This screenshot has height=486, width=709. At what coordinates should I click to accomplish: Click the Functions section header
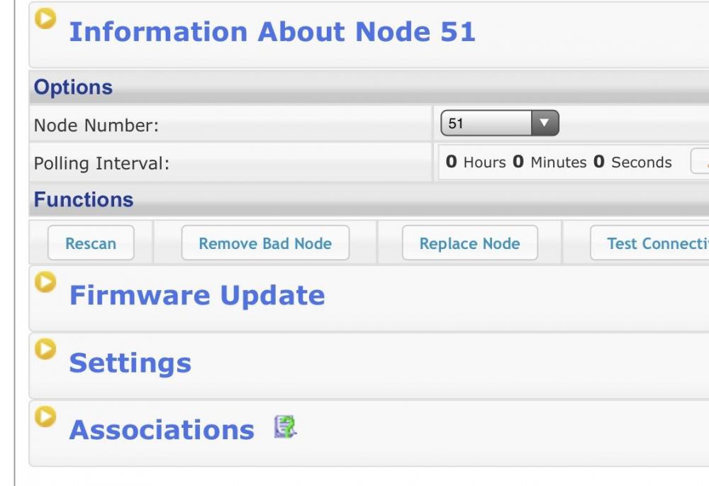[x=83, y=199]
